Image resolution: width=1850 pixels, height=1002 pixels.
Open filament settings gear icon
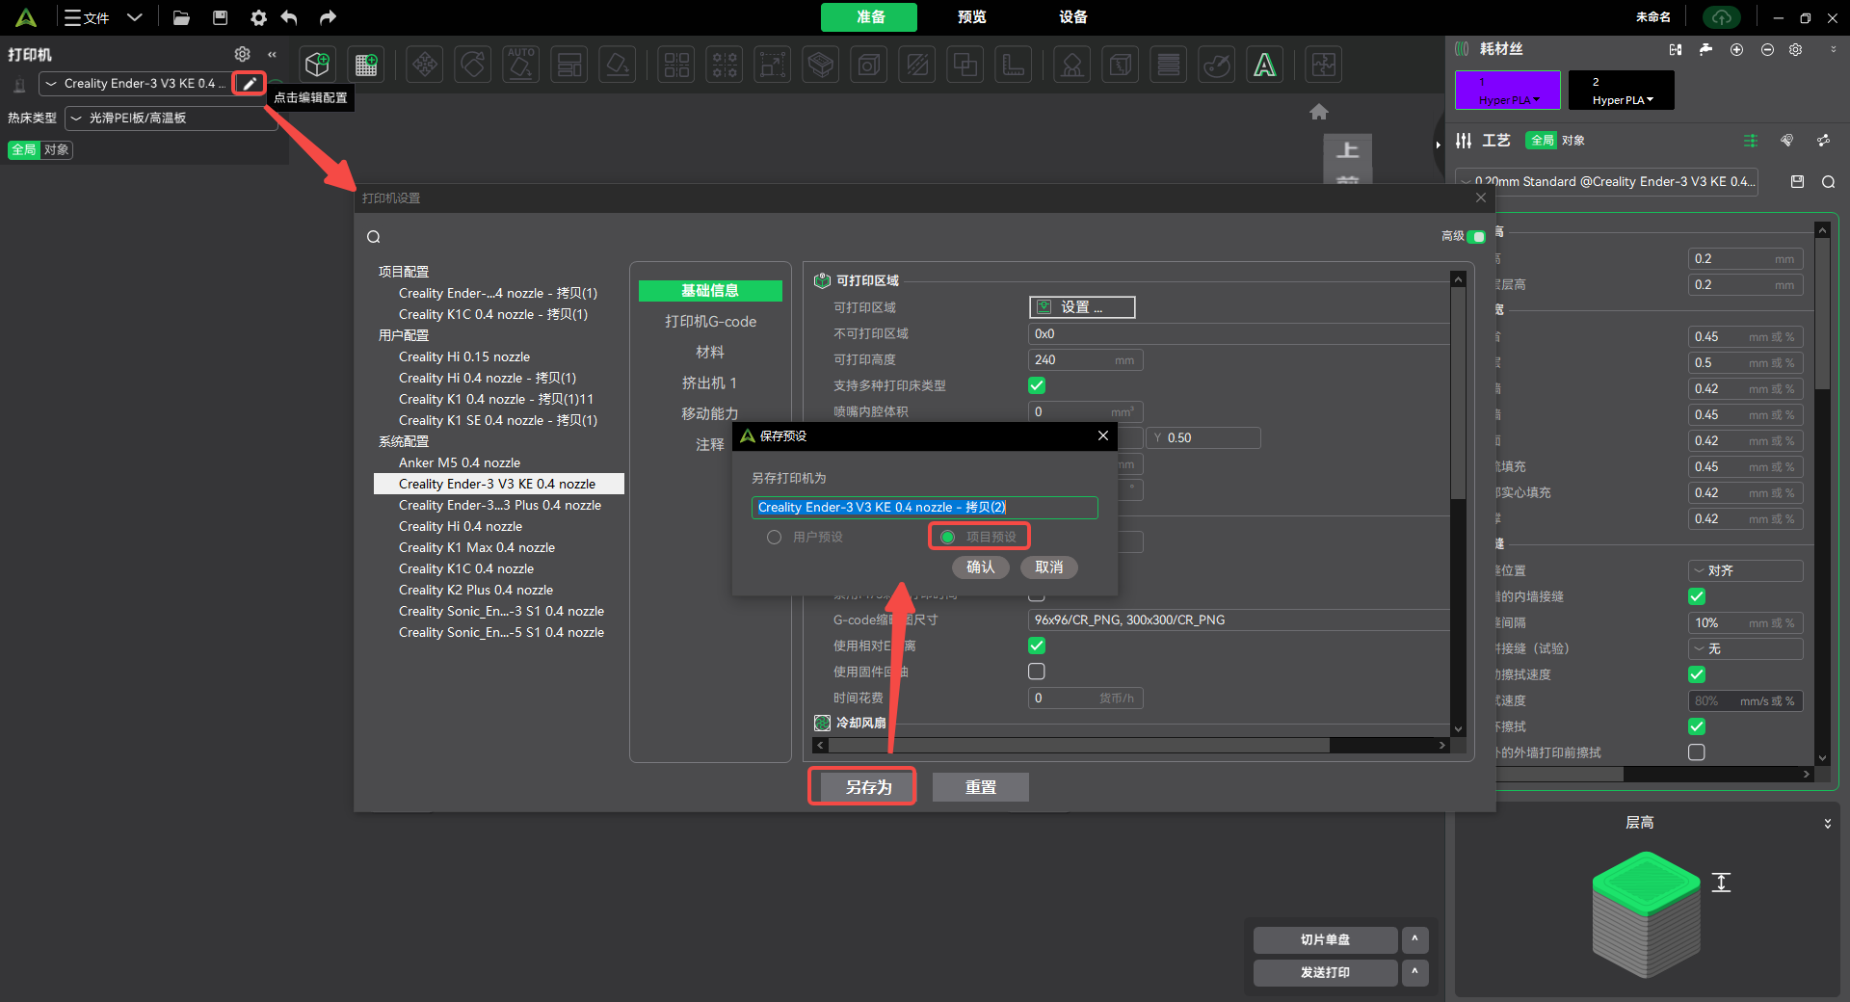[x=1796, y=49]
